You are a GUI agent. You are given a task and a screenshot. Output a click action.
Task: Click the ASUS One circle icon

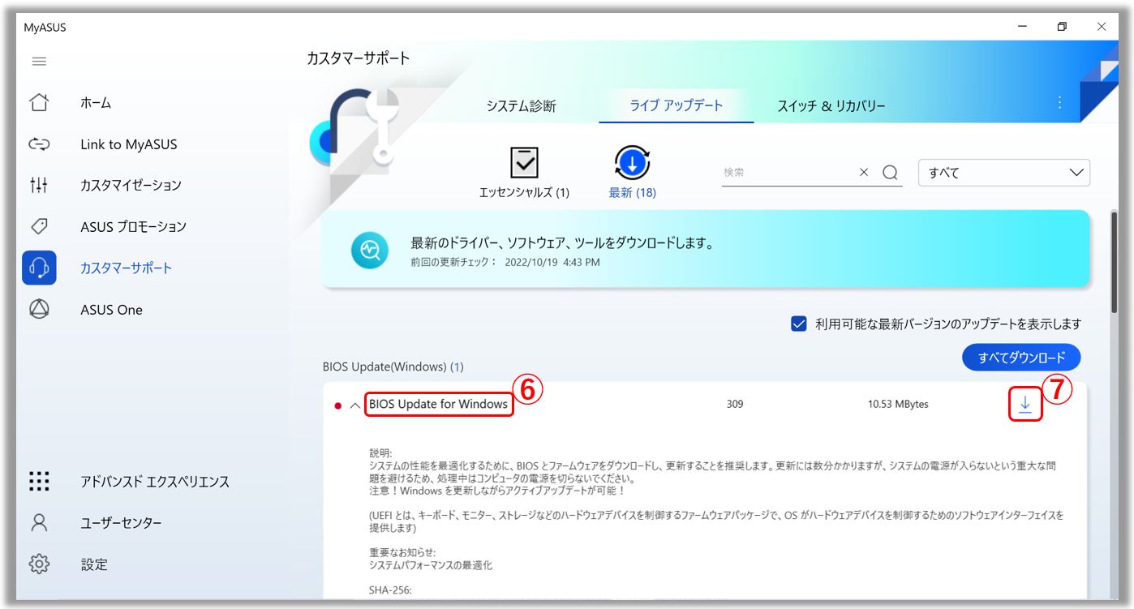coord(39,310)
